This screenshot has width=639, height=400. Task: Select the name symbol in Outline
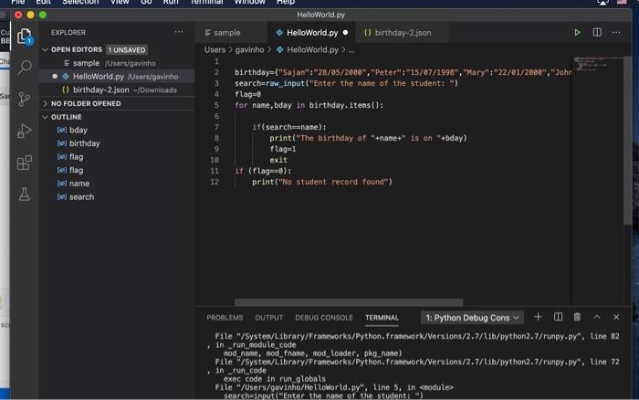[x=79, y=184]
